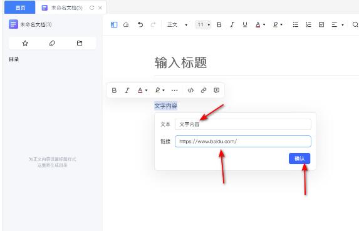Apply font color in floating toolbar

[140, 91]
